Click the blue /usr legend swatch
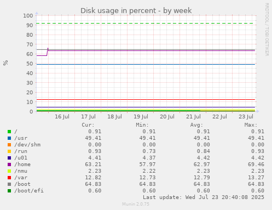 click(x=9, y=138)
